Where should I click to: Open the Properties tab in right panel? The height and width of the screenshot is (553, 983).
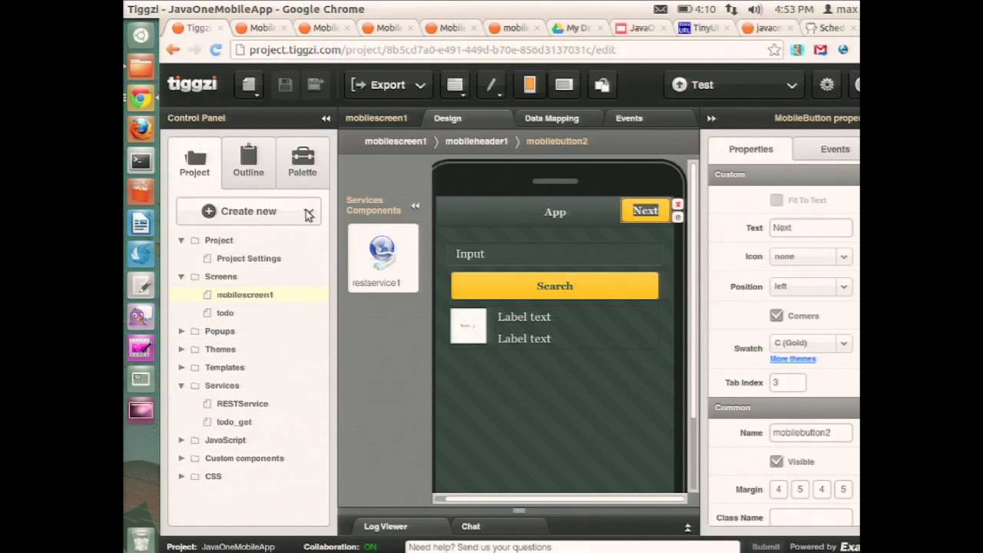pyautogui.click(x=750, y=149)
